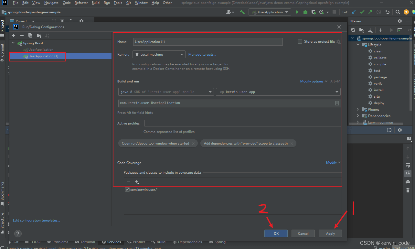
Task: Open the -cp kerwin-user-app classpath dropdown
Action: (x=278, y=92)
